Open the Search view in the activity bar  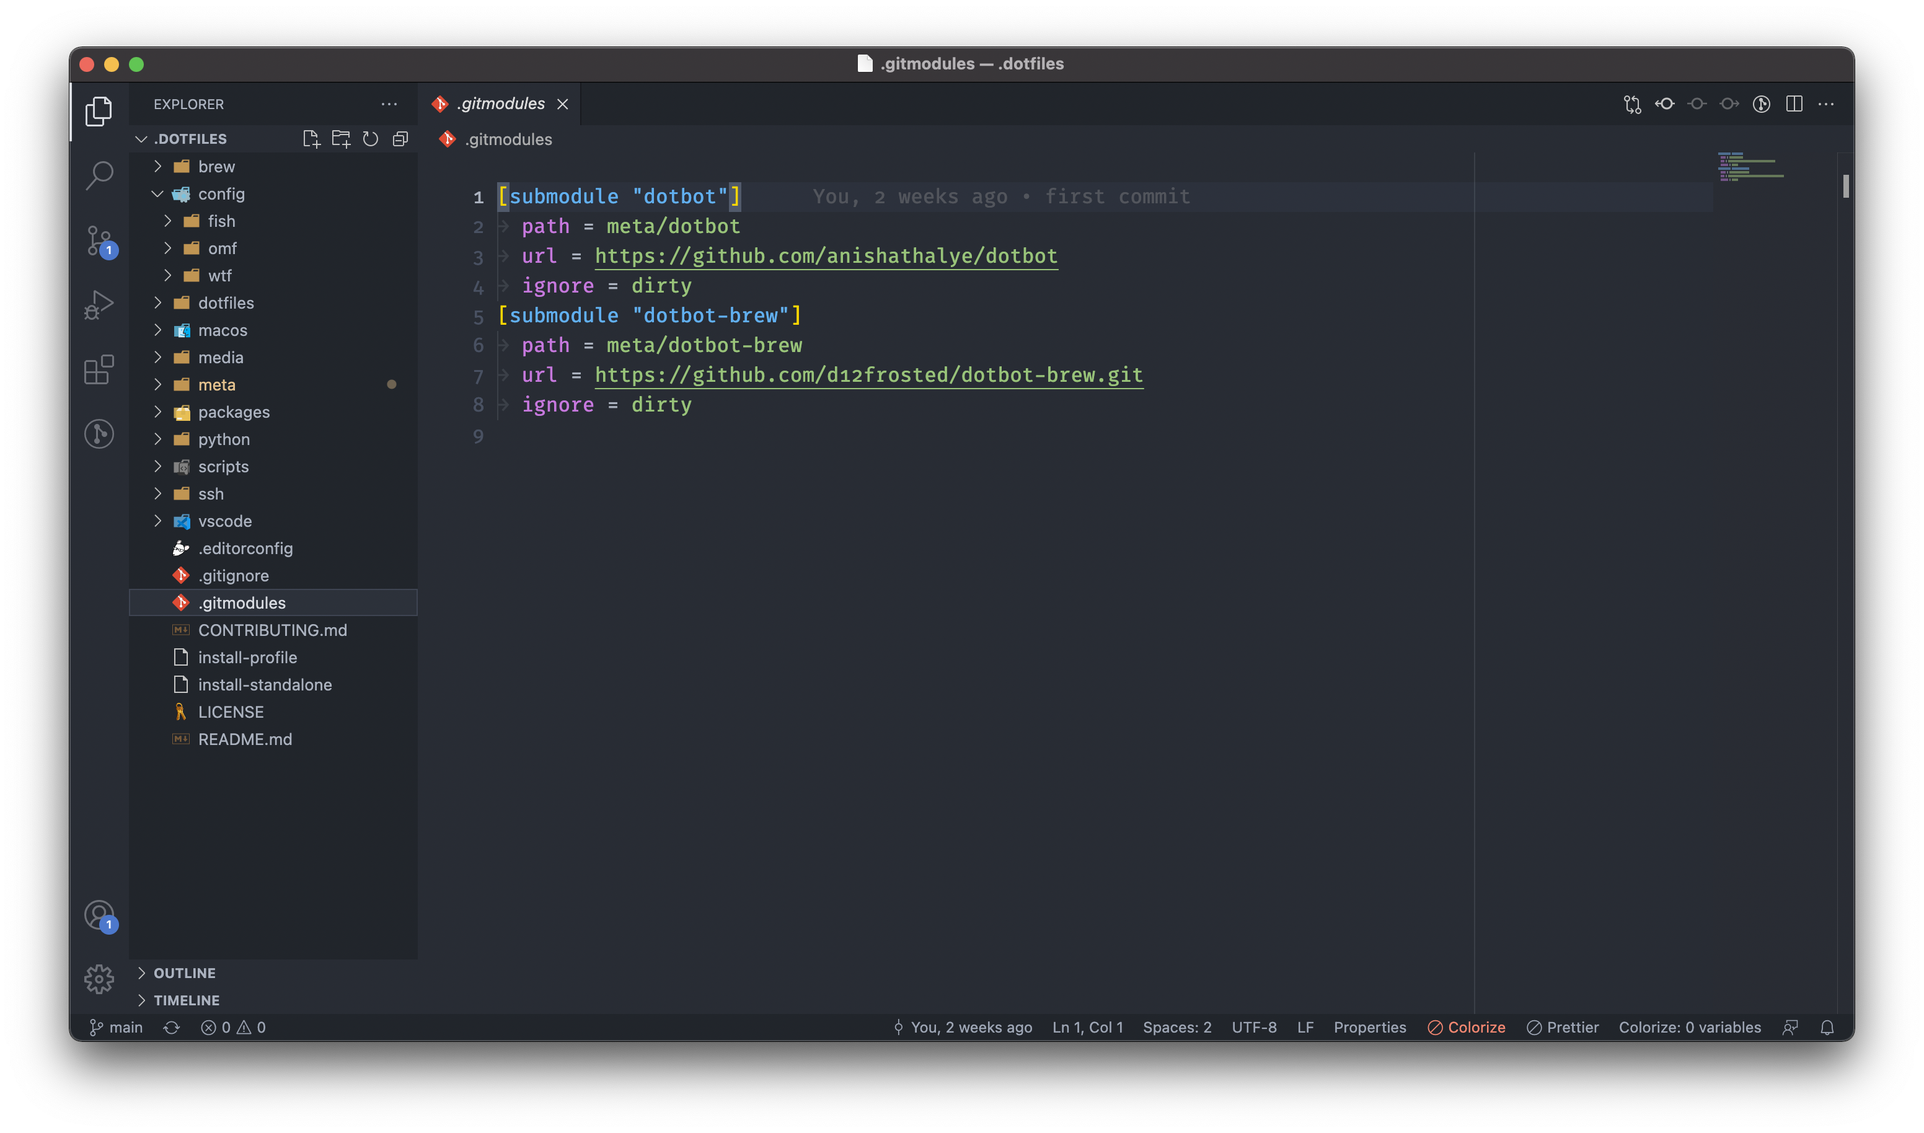coord(99,175)
